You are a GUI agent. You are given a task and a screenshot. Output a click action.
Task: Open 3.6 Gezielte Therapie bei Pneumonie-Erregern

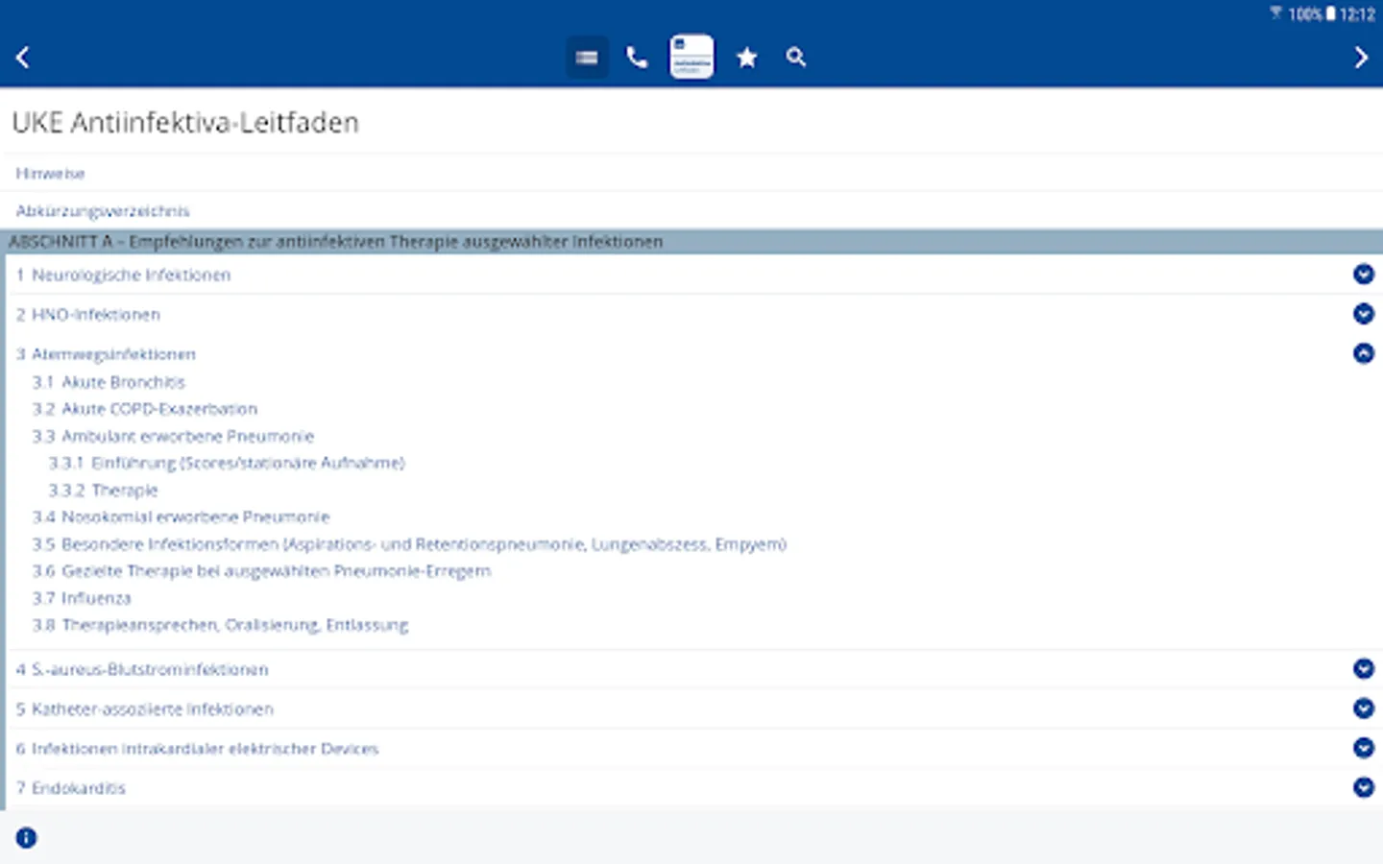click(x=261, y=571)
